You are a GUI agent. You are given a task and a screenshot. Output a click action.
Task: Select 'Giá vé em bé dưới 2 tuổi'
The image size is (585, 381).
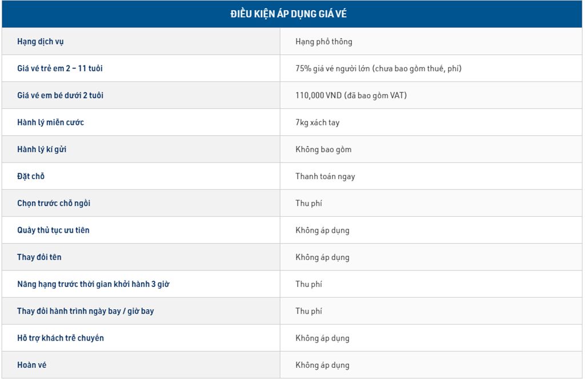tap(60, 95)
